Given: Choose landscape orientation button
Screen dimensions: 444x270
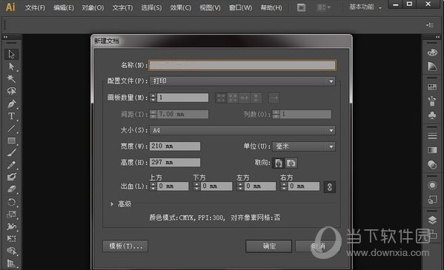Looking at the screenshot, I should coord(291,163).
